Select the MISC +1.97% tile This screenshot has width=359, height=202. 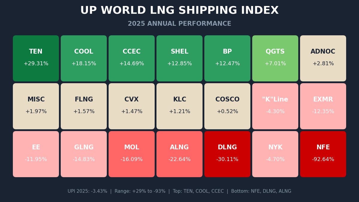click(x=36, y=106)
